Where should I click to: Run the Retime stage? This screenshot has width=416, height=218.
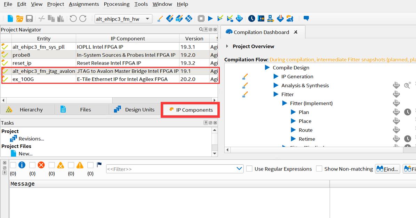coord(293,139)
